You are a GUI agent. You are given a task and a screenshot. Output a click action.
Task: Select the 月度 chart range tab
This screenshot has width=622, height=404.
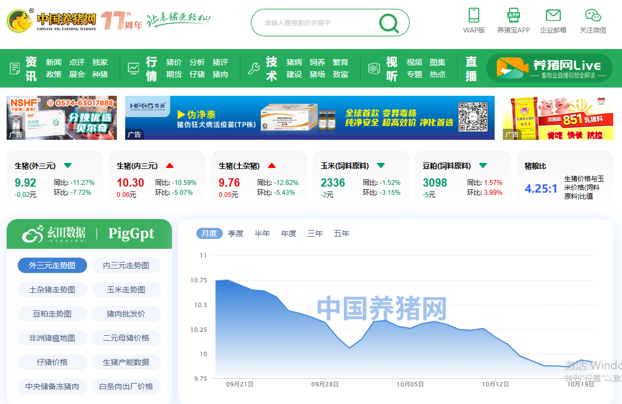pos(210,233)
